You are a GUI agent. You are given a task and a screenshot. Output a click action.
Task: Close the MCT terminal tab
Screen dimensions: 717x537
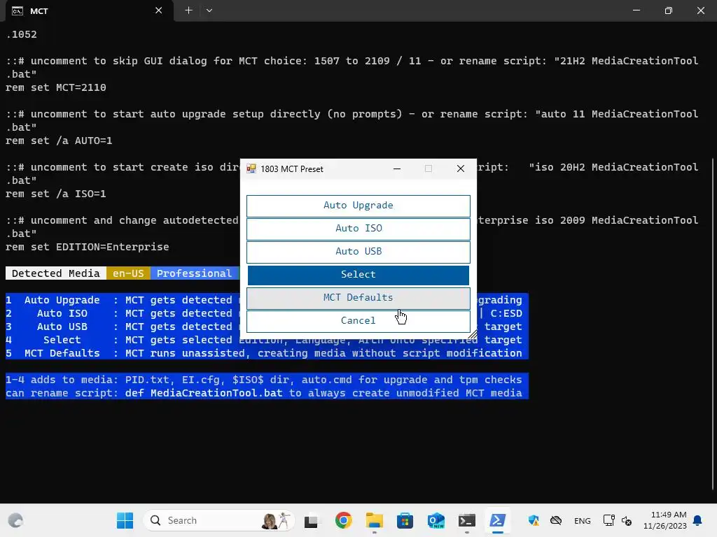coord(159,10)
